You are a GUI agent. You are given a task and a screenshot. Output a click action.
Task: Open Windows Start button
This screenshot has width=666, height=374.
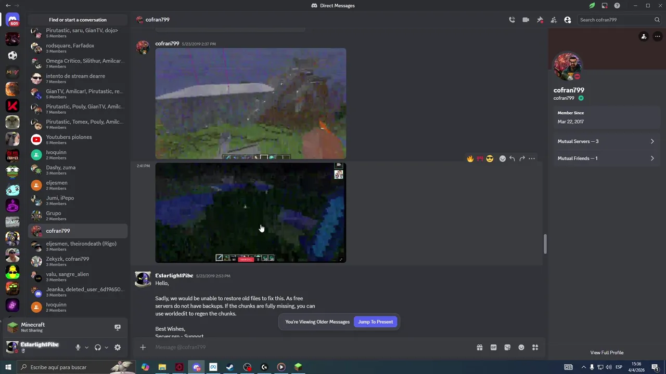pyautogui.click(x=8, y=367)
